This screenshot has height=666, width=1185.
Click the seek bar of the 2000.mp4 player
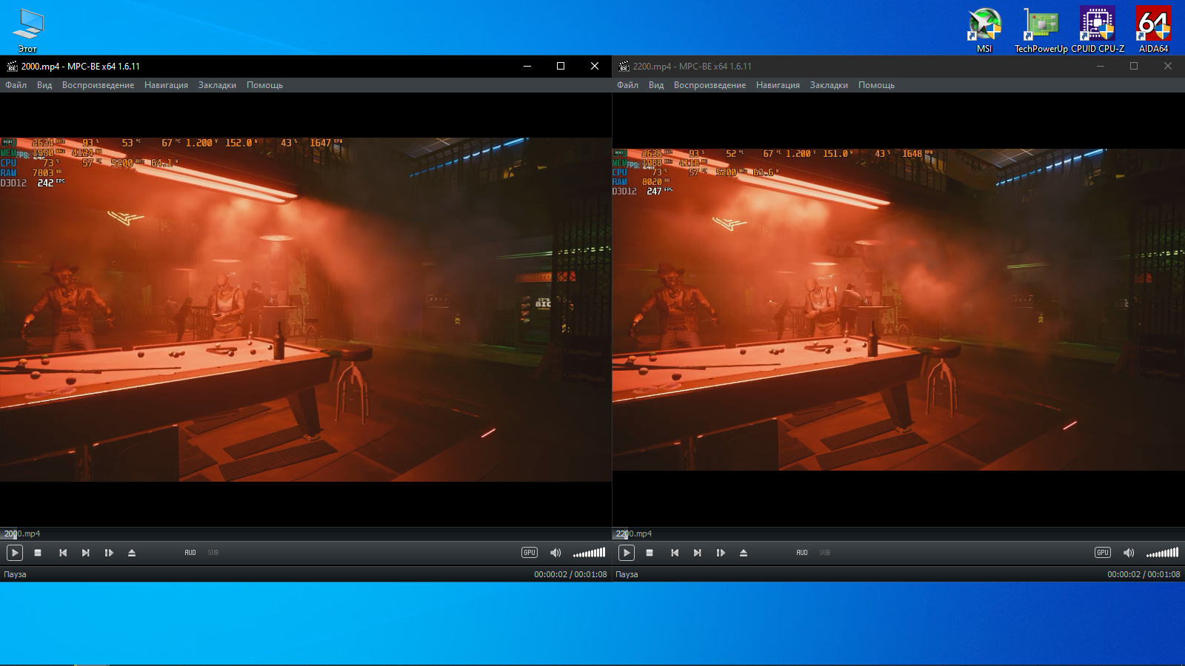[306, 534]
